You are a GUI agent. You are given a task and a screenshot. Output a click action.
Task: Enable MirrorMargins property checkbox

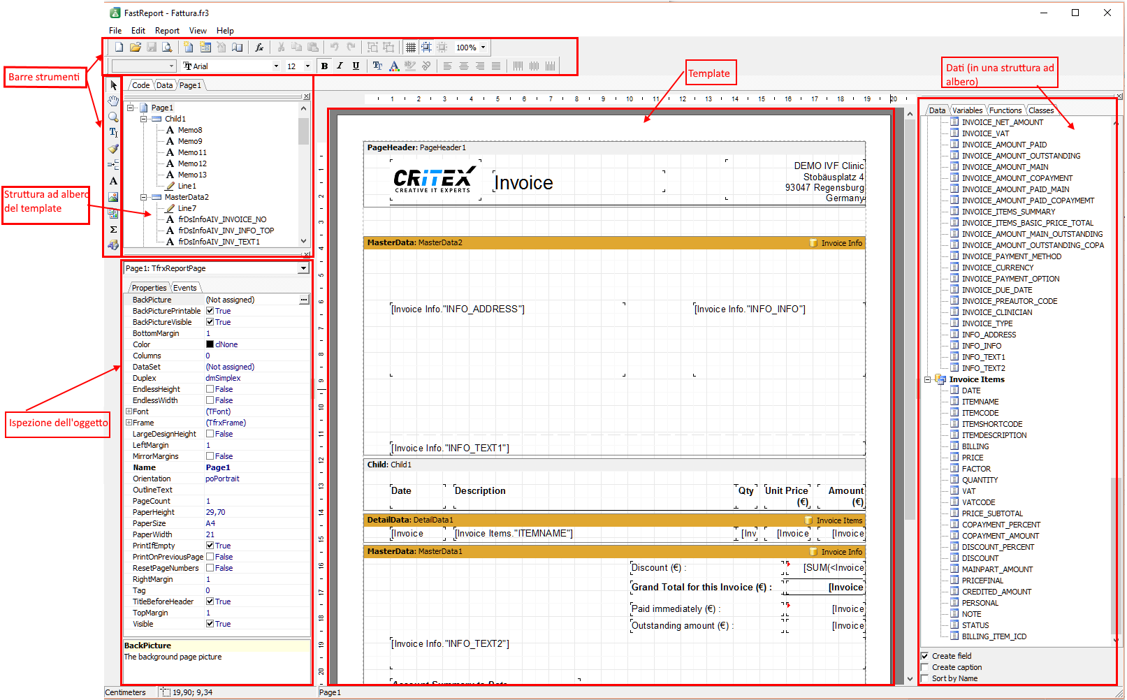(210, 456)
